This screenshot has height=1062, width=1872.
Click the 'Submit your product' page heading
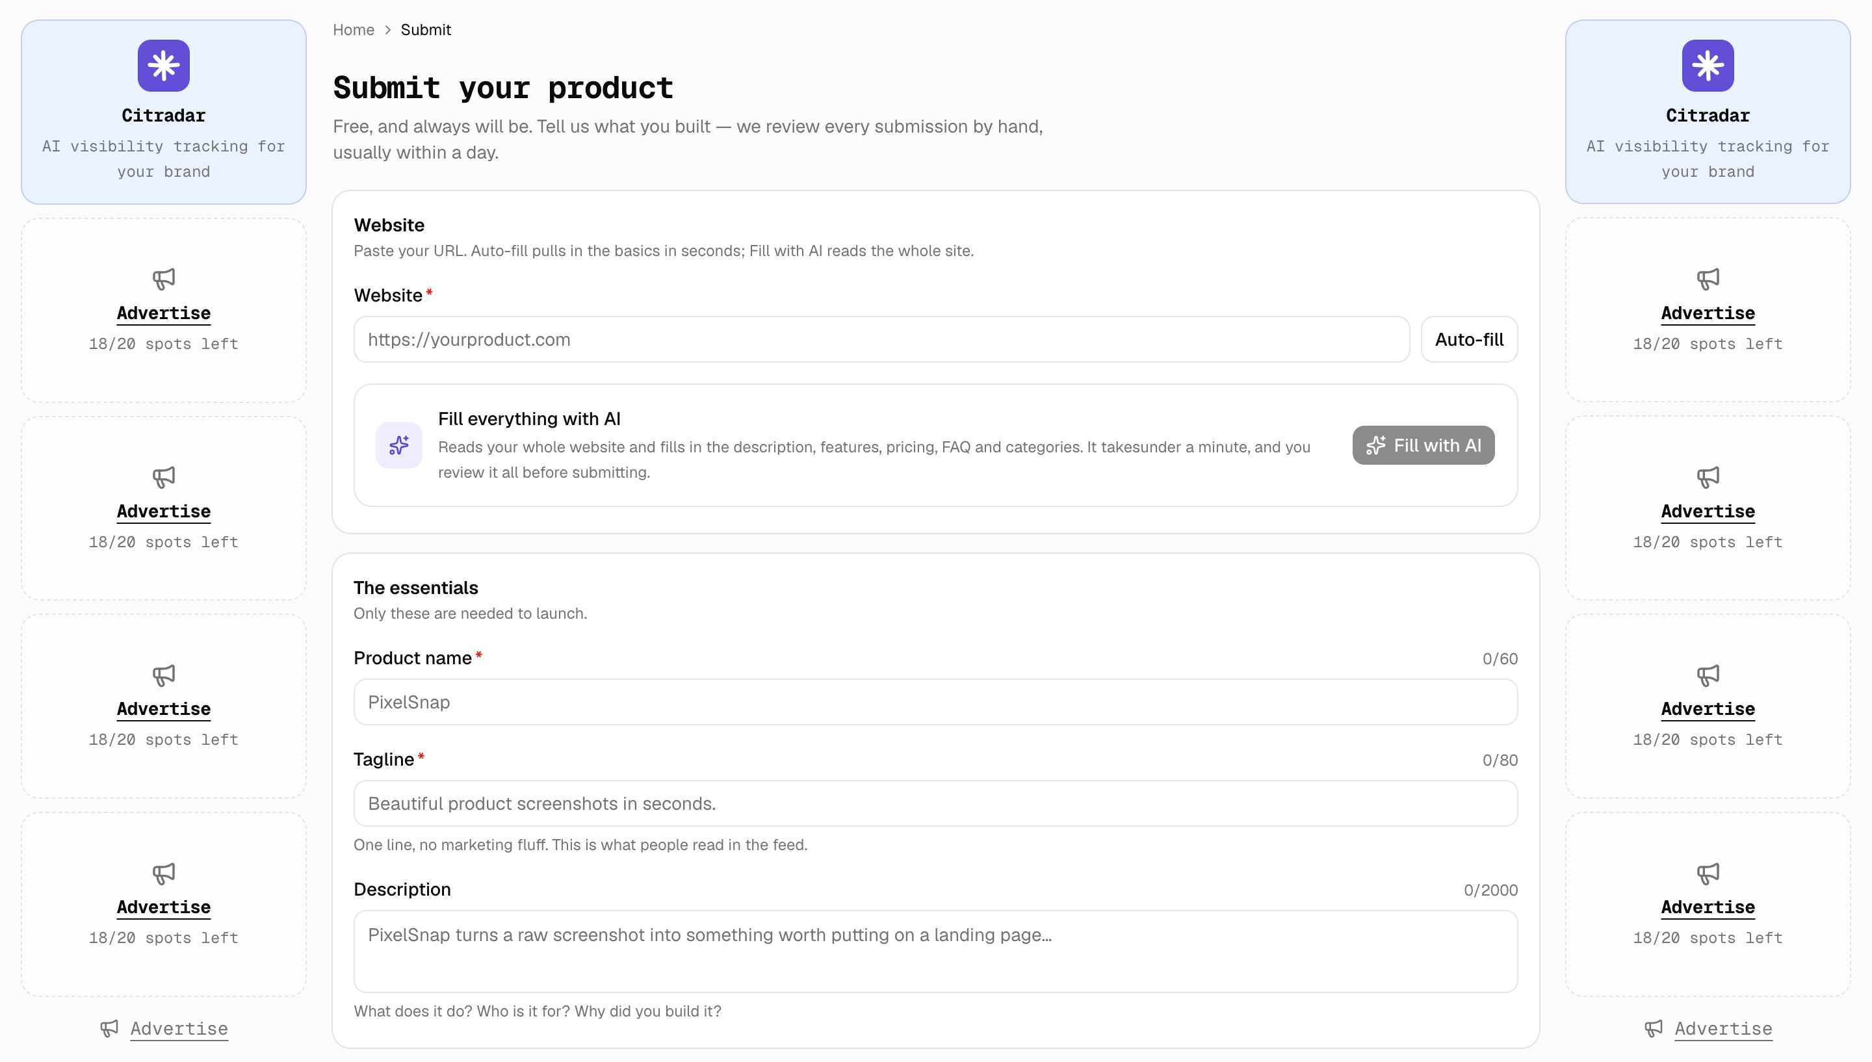[x=502, y=88]
